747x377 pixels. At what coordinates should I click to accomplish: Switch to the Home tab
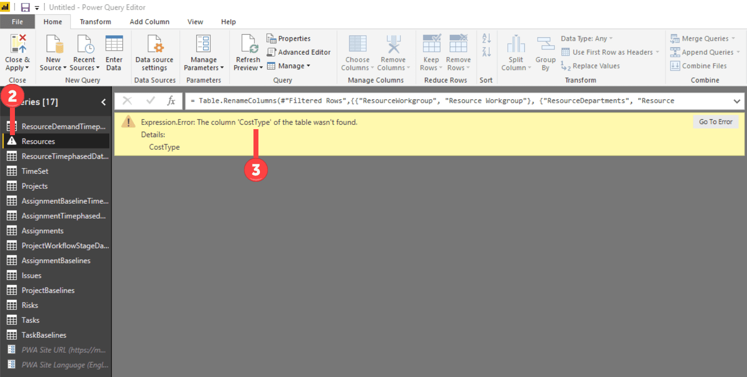pos(53,22)
